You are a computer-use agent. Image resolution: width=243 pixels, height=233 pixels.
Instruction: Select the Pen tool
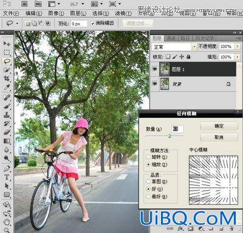click(7, 169)
